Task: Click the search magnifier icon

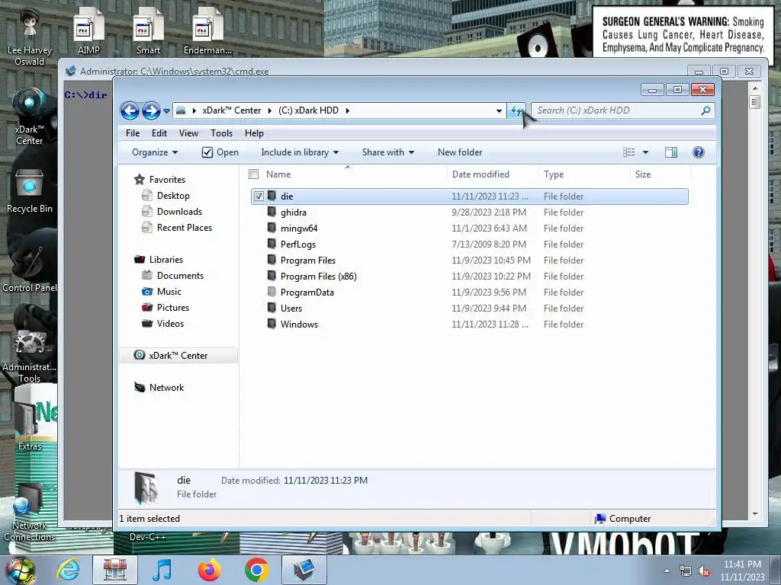Action: 705,110
